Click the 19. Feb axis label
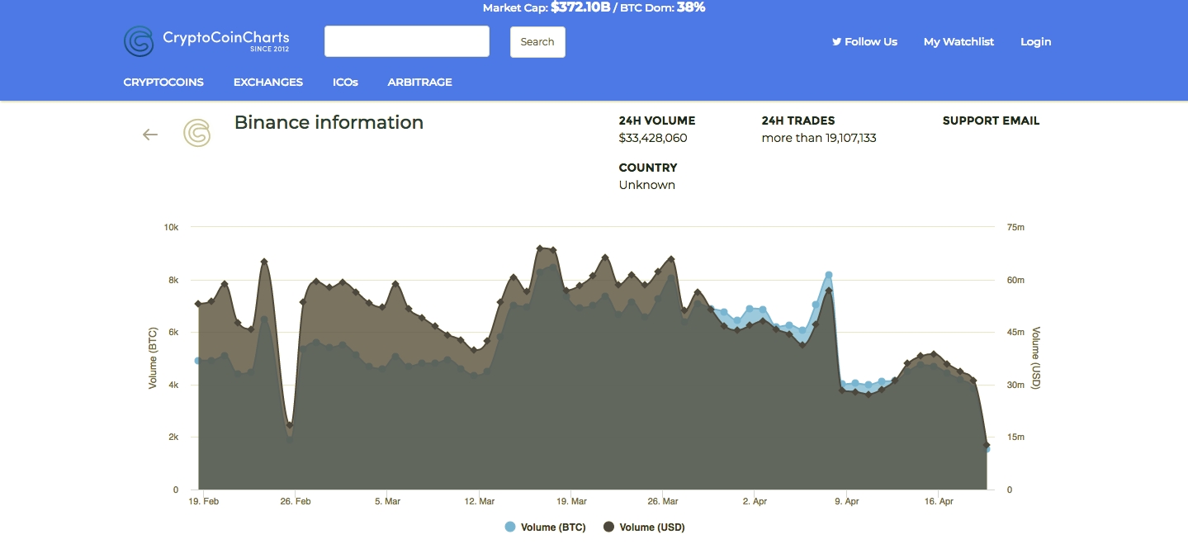 [x=204, y=501]
